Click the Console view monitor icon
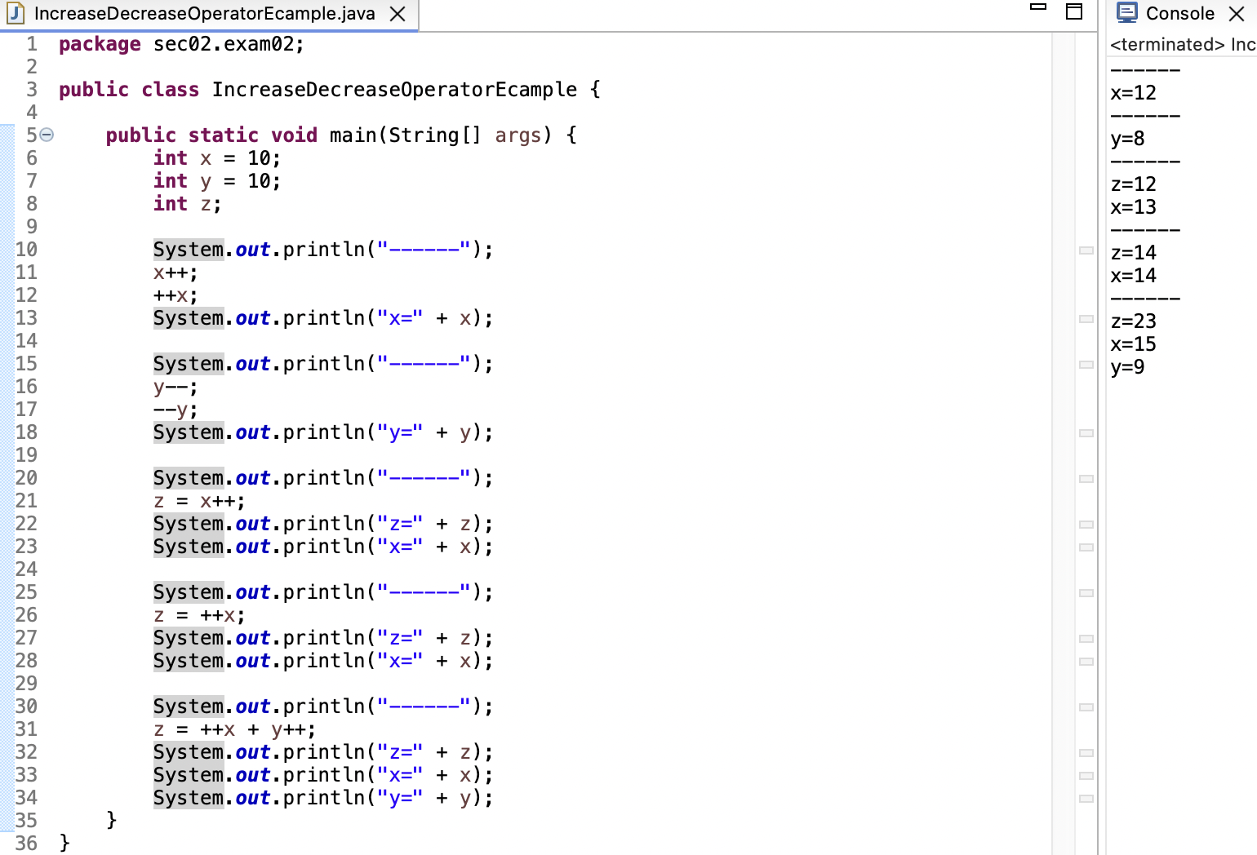This screenshot has height=855, width=1257. [x=1127, y=12]
